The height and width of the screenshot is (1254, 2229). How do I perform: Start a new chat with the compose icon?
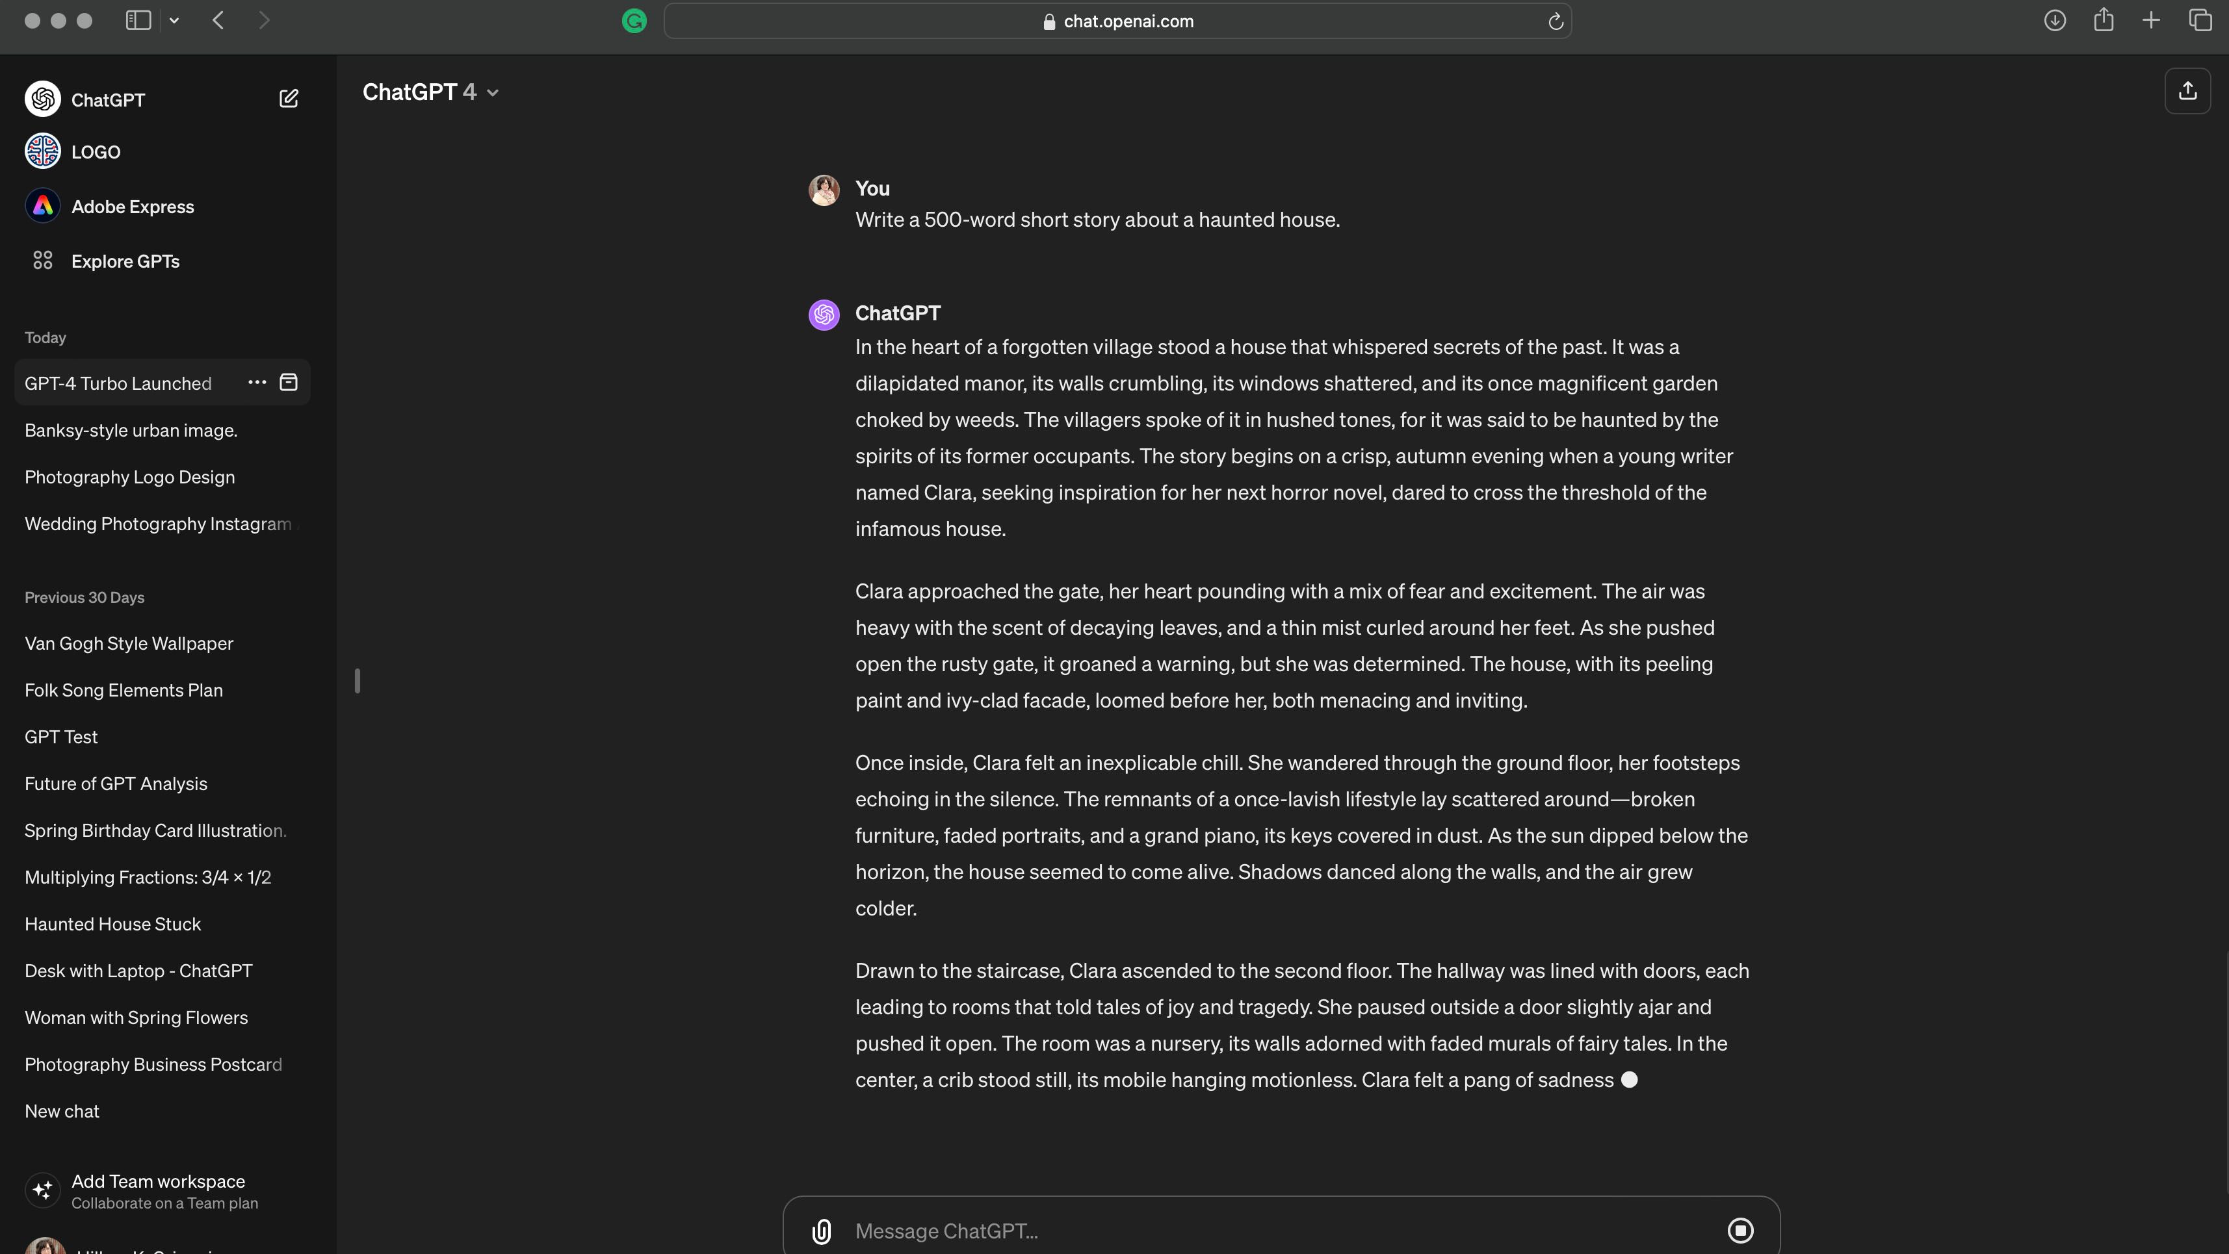point(289,99)
